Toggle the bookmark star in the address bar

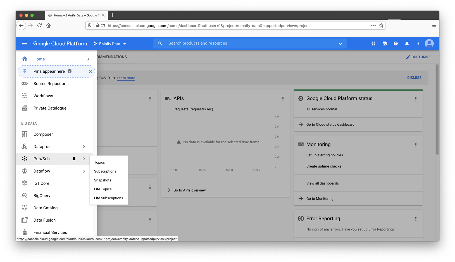[381, 25]
